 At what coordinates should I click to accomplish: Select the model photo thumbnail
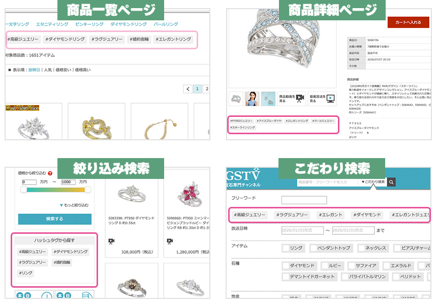click(x=252, y=99)
